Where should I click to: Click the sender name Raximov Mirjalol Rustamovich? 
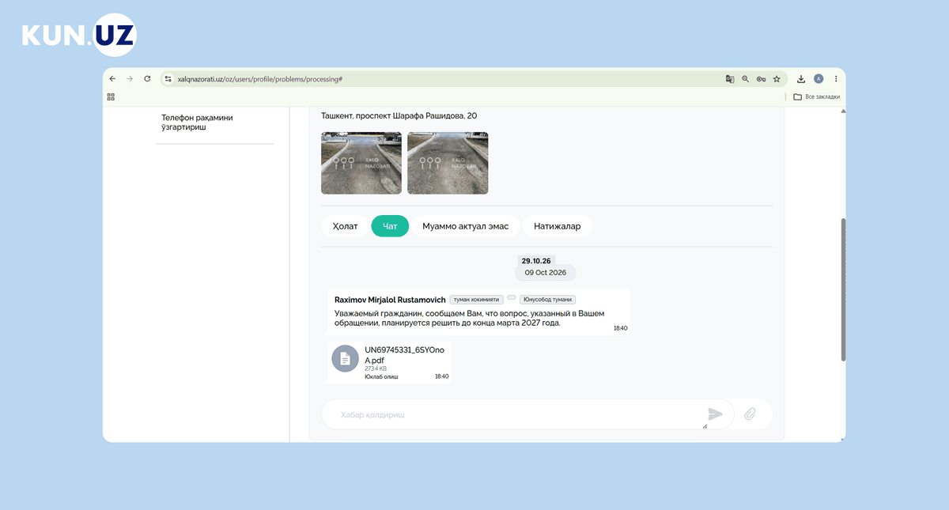390,300
